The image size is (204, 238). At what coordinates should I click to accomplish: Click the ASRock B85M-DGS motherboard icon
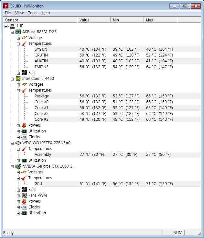[x=18, y=32]
